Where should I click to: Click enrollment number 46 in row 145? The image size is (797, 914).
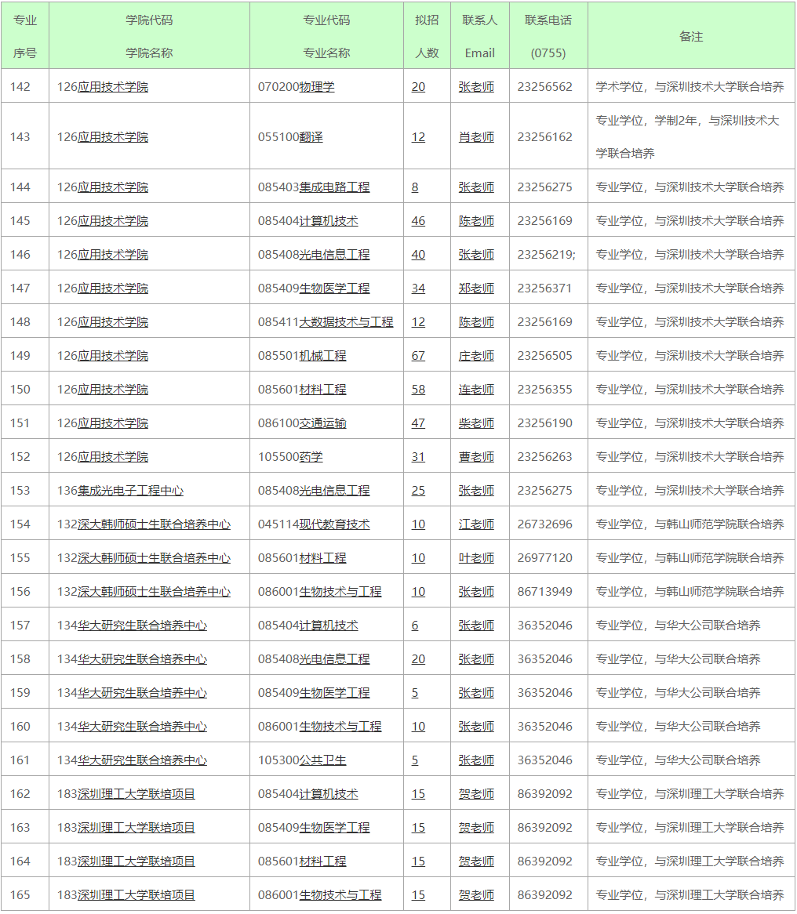[418, 221]
